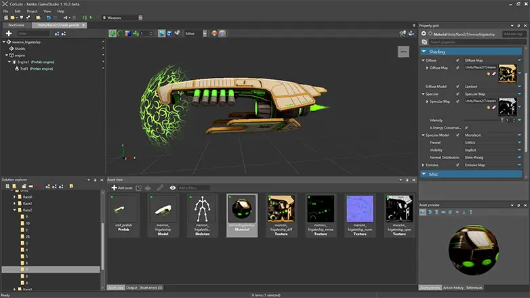Click the orange material sphere rendering icon

[x=214, y=33]
